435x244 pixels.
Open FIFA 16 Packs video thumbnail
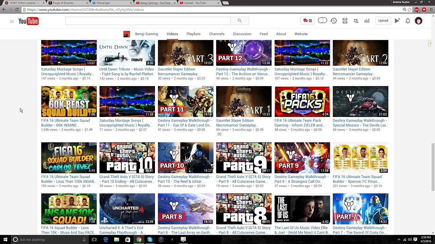[x=302, y=102]
